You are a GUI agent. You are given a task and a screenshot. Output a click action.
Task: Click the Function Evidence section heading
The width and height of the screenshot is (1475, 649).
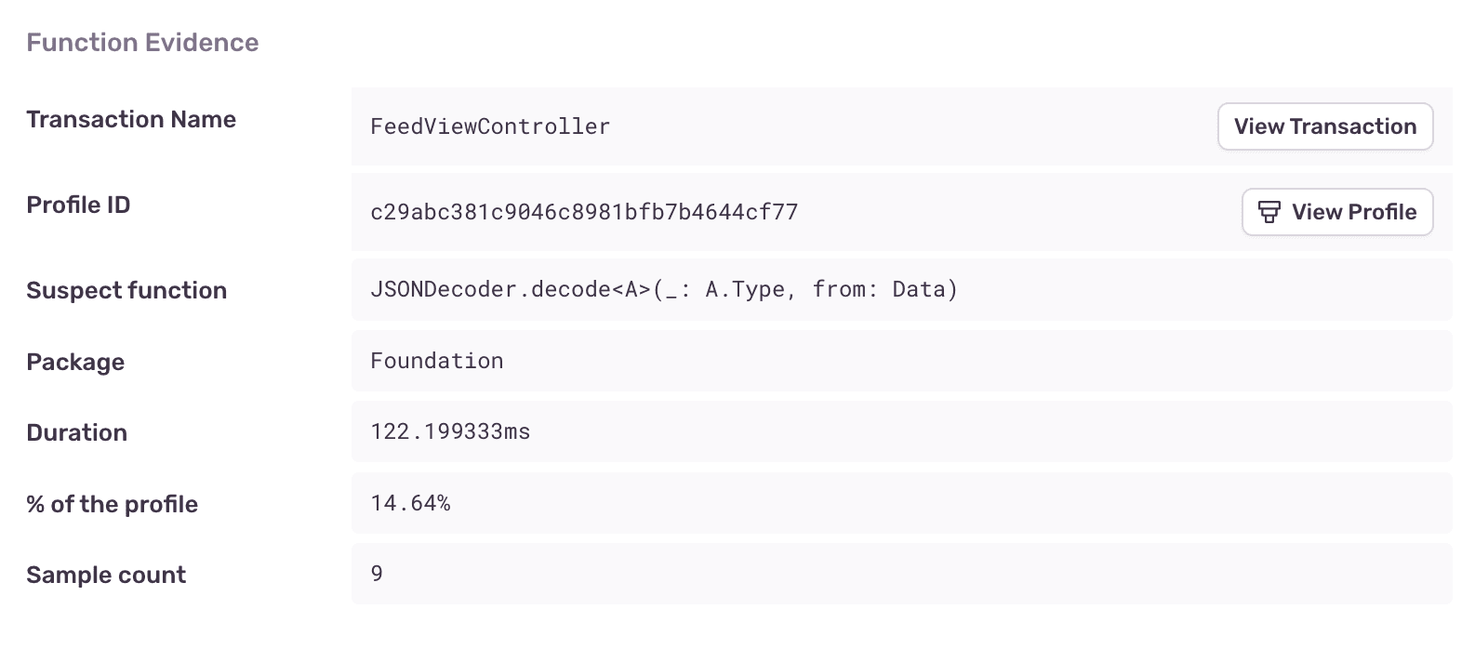tap(143, 42)
